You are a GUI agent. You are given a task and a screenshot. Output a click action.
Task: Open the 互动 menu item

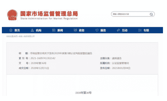coord(125,30)
